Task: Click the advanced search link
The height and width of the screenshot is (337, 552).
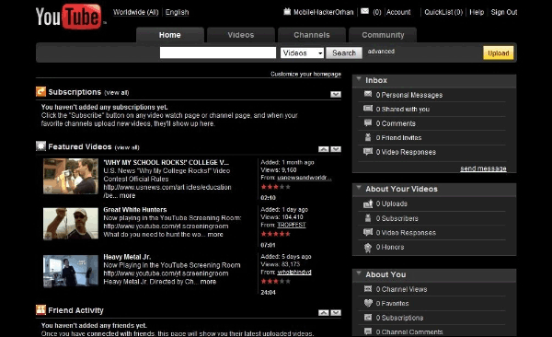Action: 381,52
